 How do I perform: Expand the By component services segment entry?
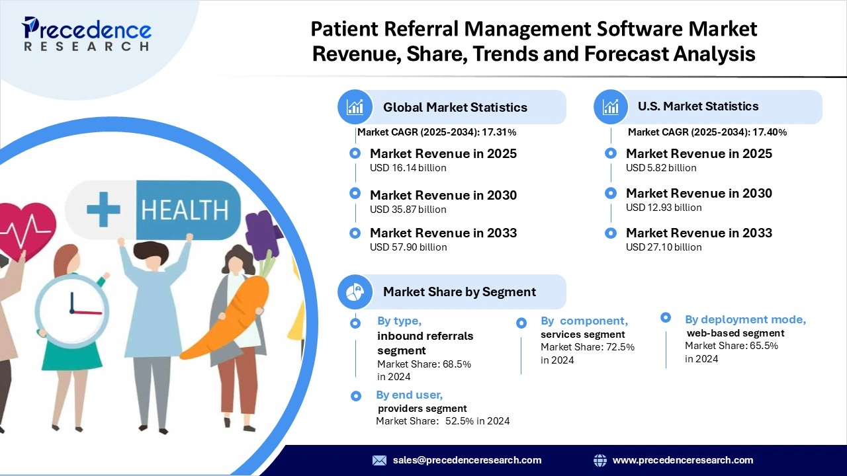pos(521,323)
